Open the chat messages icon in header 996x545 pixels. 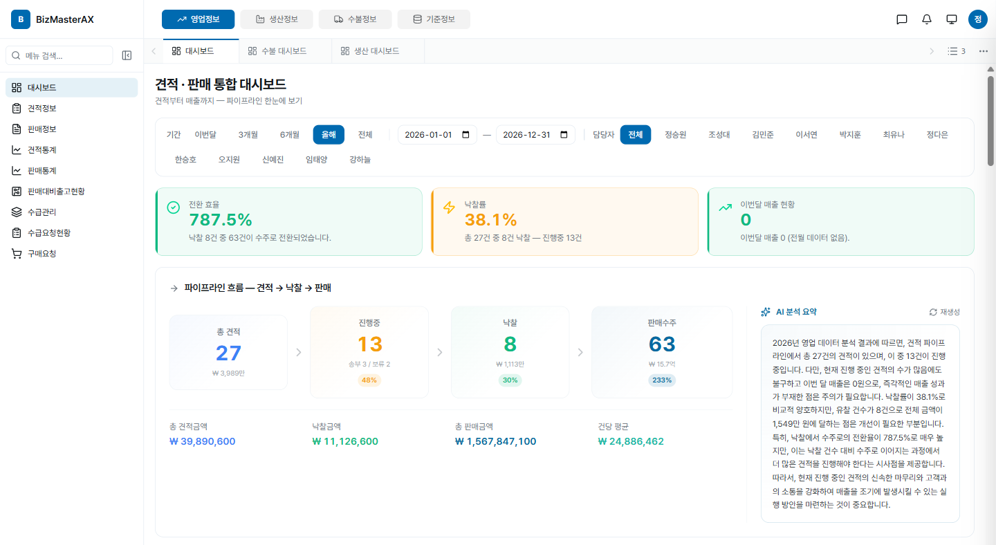[901, 19]
